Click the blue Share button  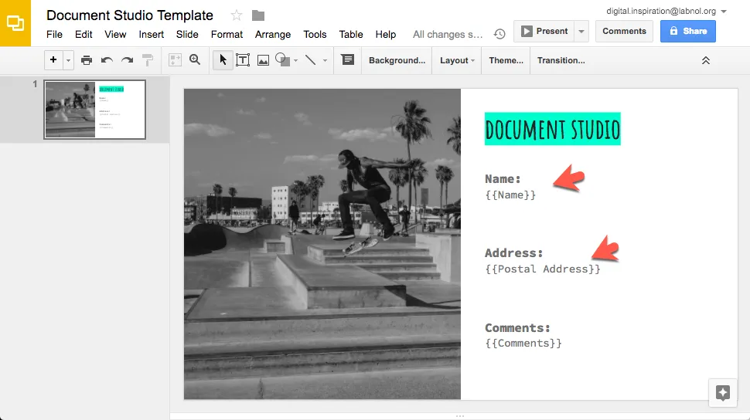[688, 31]
